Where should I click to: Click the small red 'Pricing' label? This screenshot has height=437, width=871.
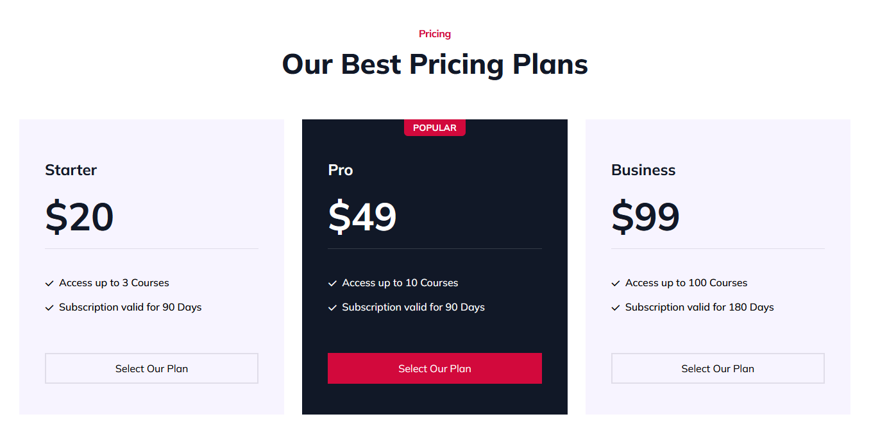435,34
